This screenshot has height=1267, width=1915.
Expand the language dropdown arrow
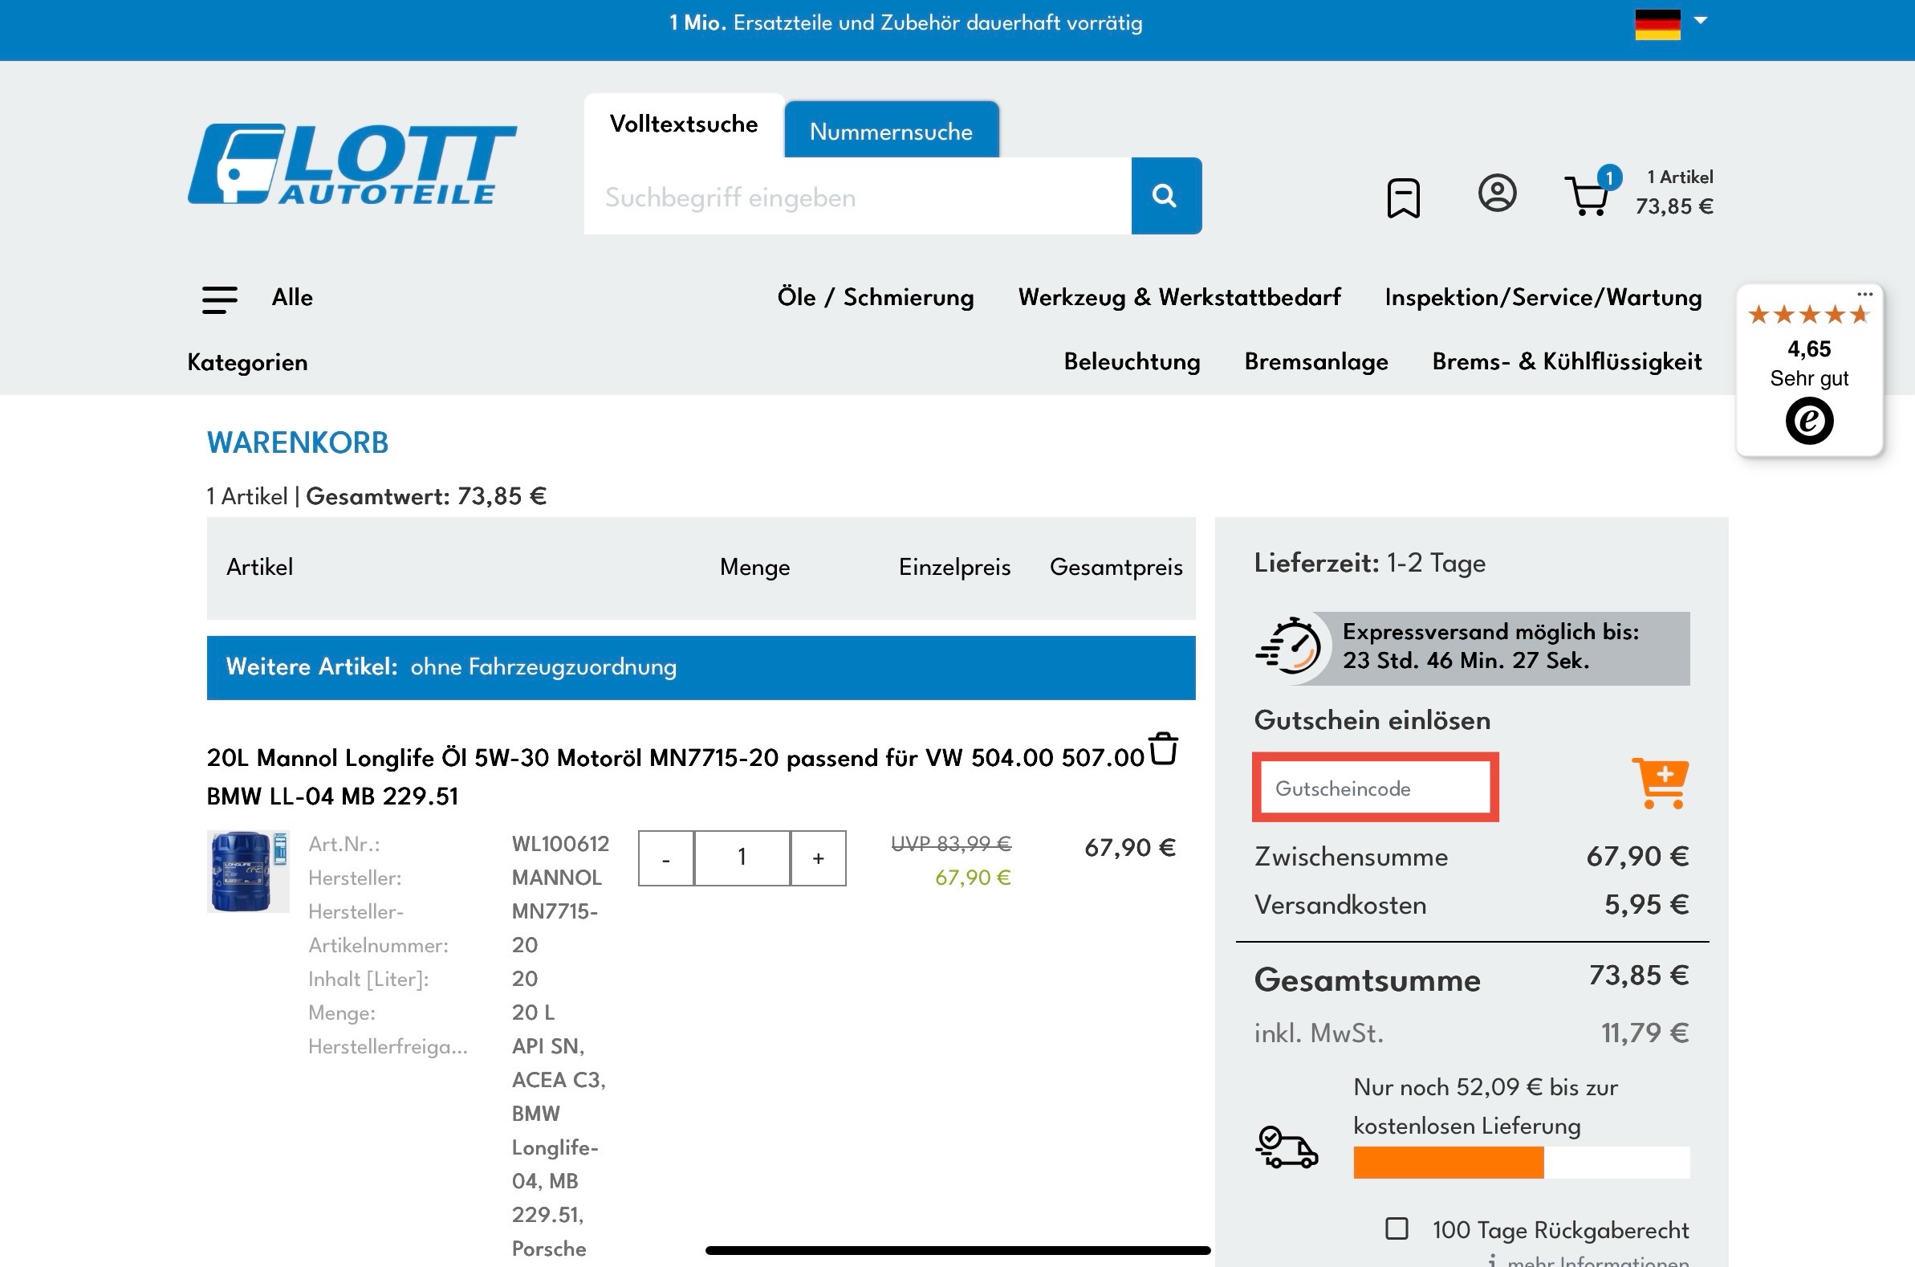pyautogui.click(x=1700, y=20)
